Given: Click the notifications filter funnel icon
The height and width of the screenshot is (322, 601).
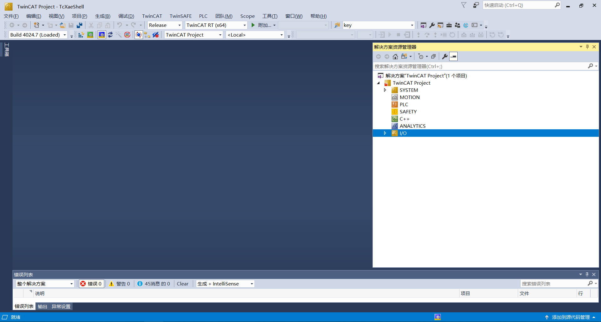Looking at the screenshot, I should (464, 5).
